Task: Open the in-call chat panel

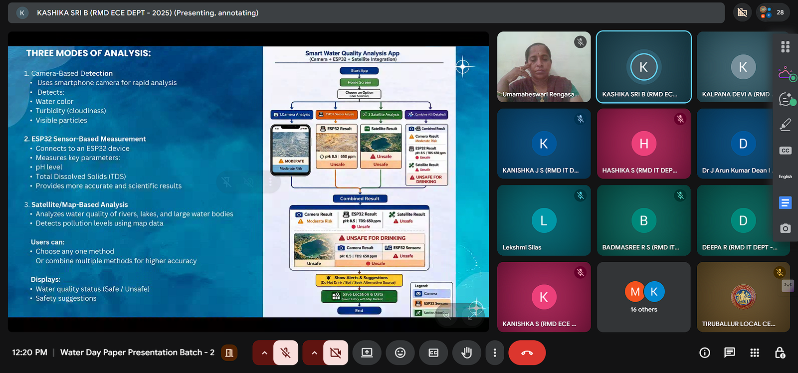Action: (x=729, y=353)
